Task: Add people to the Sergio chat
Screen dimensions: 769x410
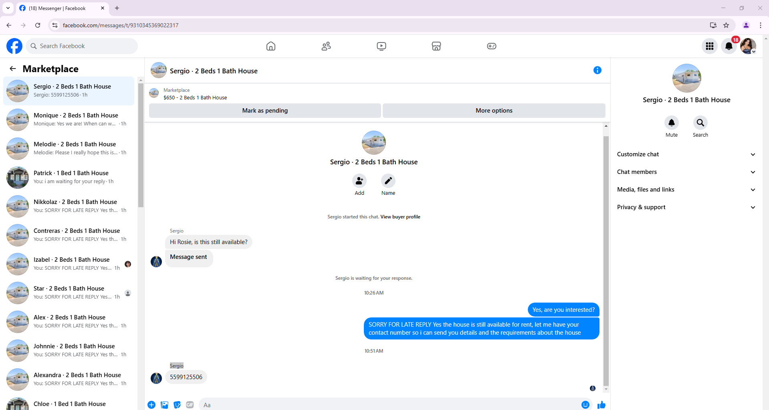Action: click(x=359, y=181)
